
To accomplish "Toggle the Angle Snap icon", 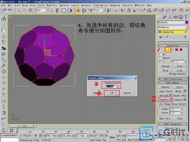I will coord(149,10).
